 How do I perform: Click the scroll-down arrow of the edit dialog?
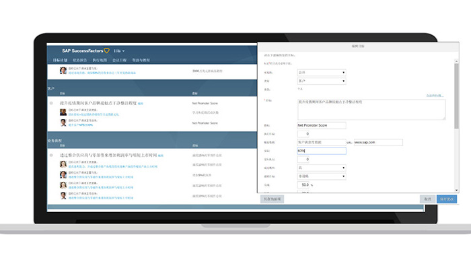(x=456, y=191)
